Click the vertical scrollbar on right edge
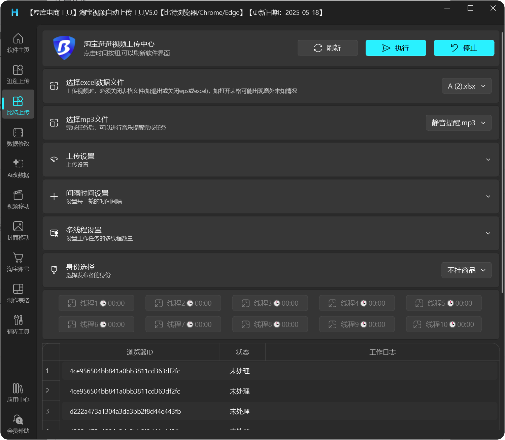 502,162
